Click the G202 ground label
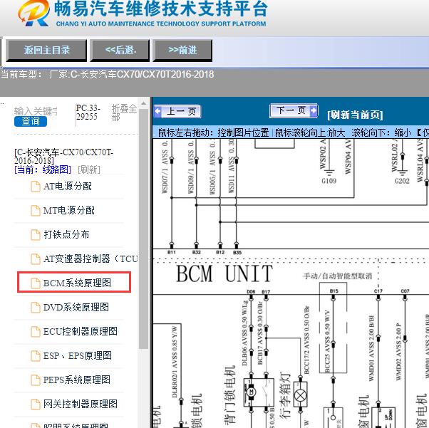The width and height of the screenshot is (429, 428). pos(402,181)
